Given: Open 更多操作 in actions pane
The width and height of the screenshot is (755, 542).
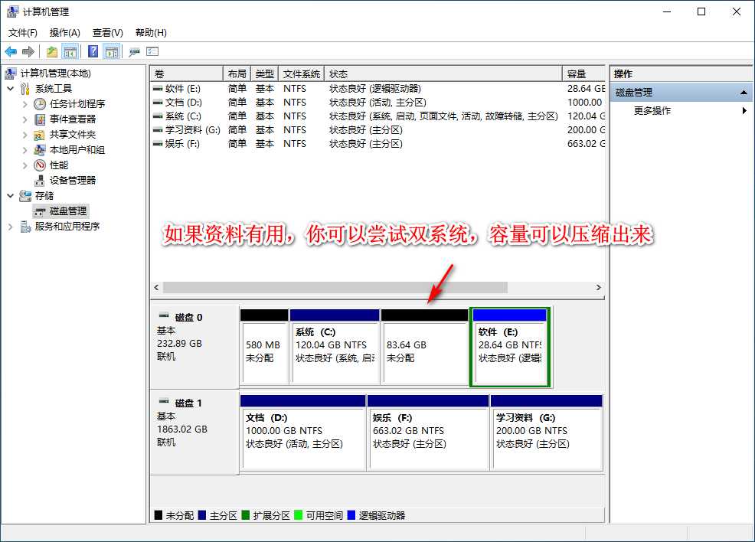Looking at the screenshot, I should coord(681,111).
